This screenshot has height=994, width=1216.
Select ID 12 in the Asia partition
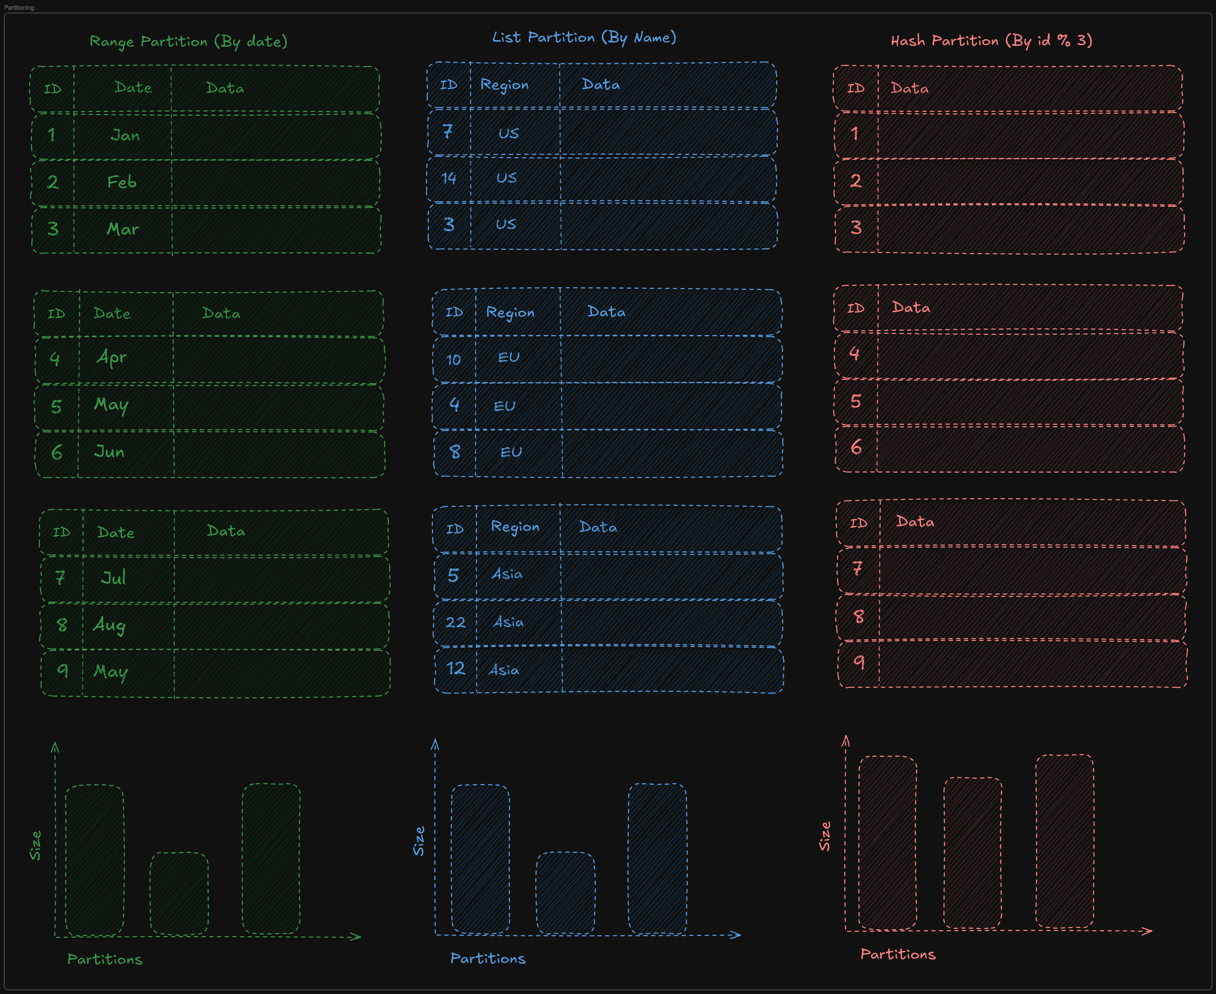pyautogui.click(x=456, y=669)
